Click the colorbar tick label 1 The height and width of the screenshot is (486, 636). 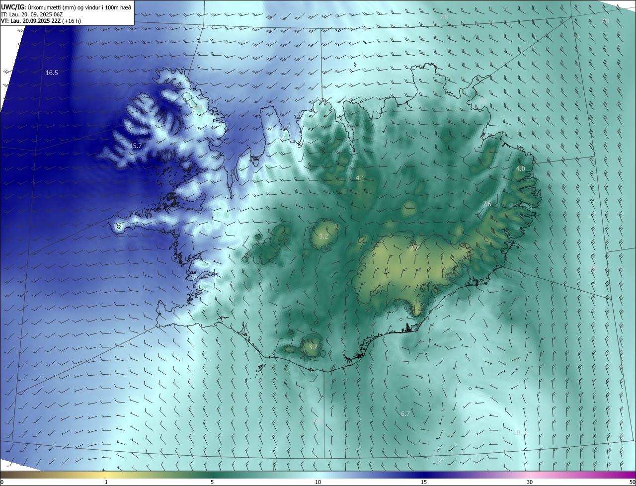106,482
